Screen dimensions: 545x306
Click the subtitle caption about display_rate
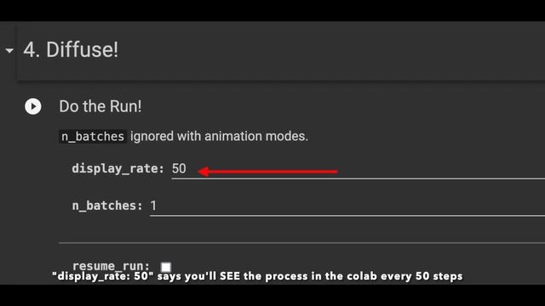tap(257, 276)
